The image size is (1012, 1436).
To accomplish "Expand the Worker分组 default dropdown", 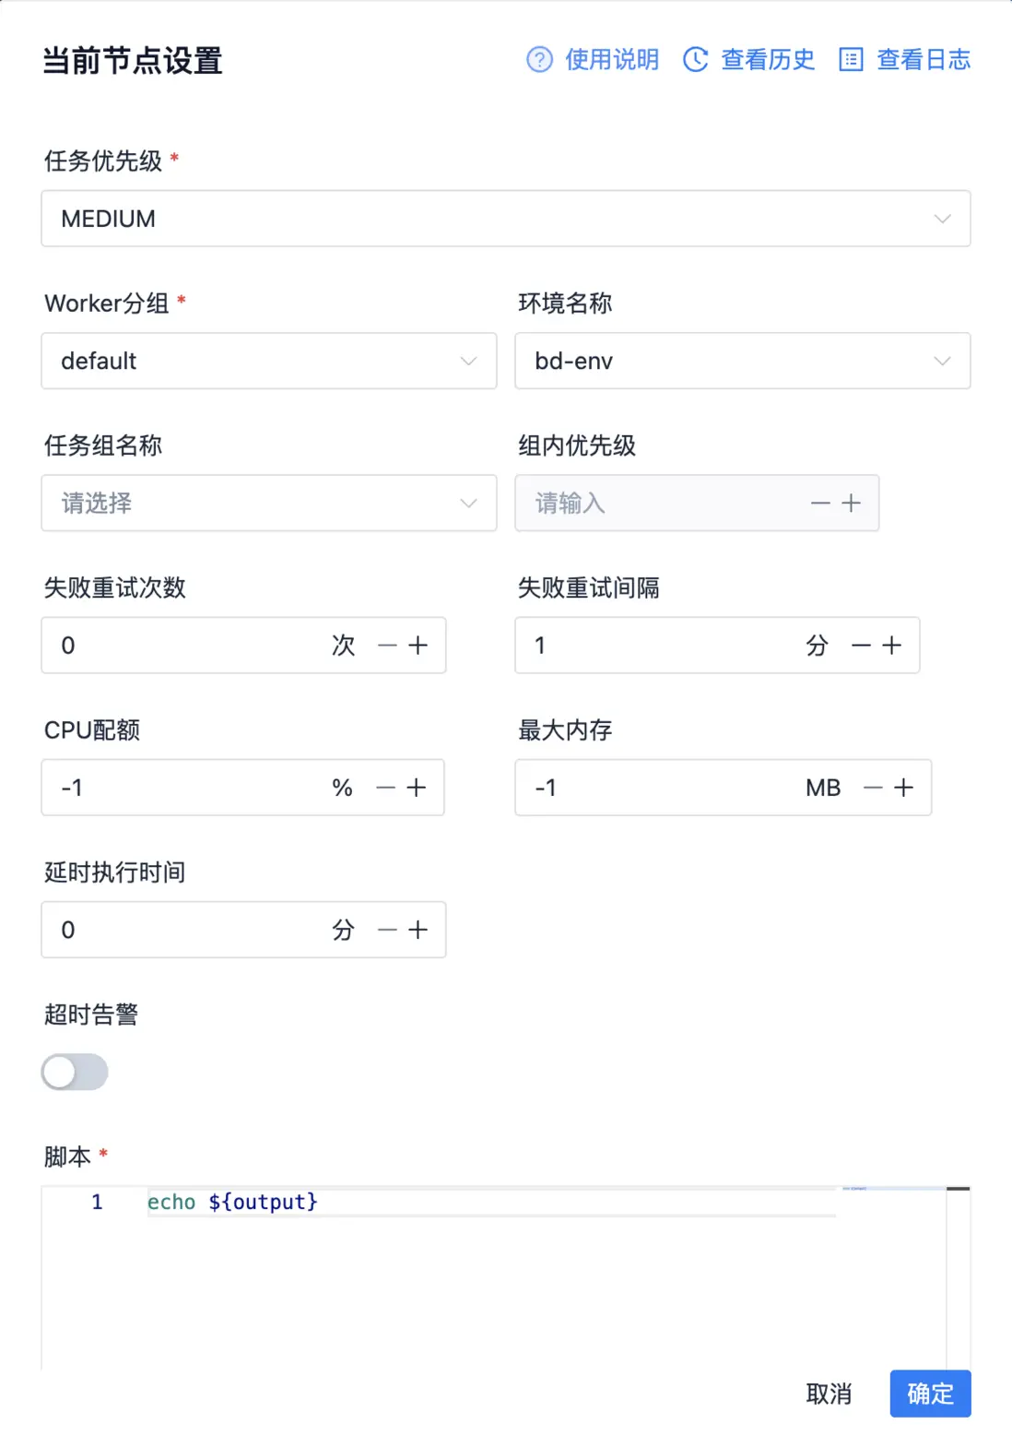I will (x=268, y=361).
